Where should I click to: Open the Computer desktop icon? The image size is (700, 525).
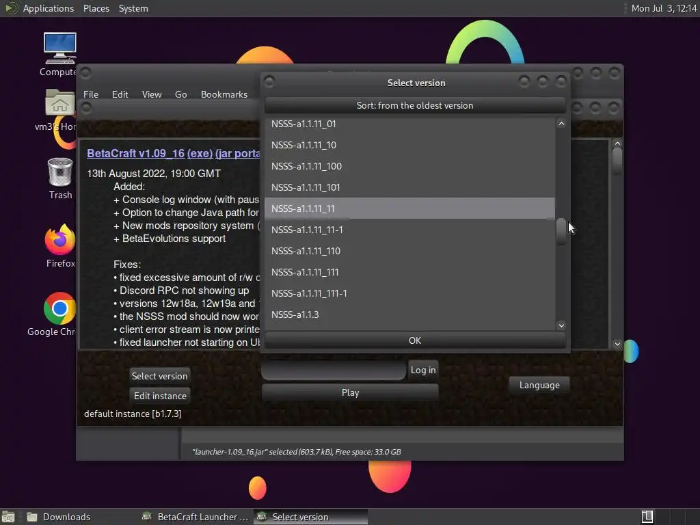pos(59,49)
